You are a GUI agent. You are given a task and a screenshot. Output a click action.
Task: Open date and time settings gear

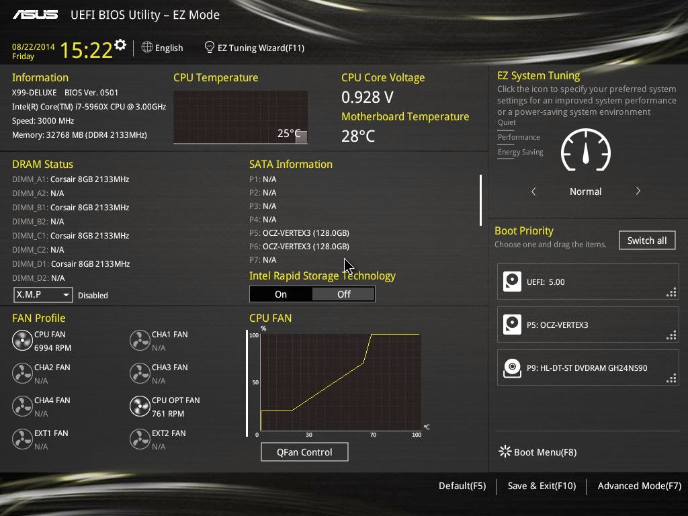pos(120,44)
